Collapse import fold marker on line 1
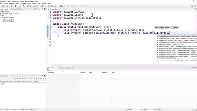The height and width of the screenshot is (111, 197). click(52, 12)
